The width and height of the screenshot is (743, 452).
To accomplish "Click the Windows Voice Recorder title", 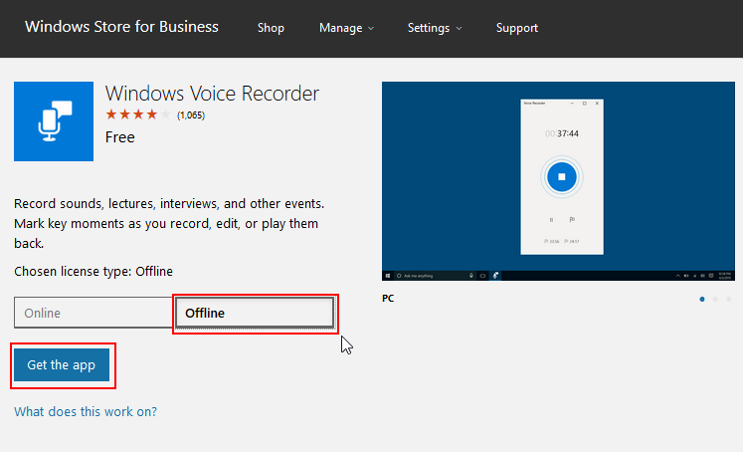I will pos(212,94).
